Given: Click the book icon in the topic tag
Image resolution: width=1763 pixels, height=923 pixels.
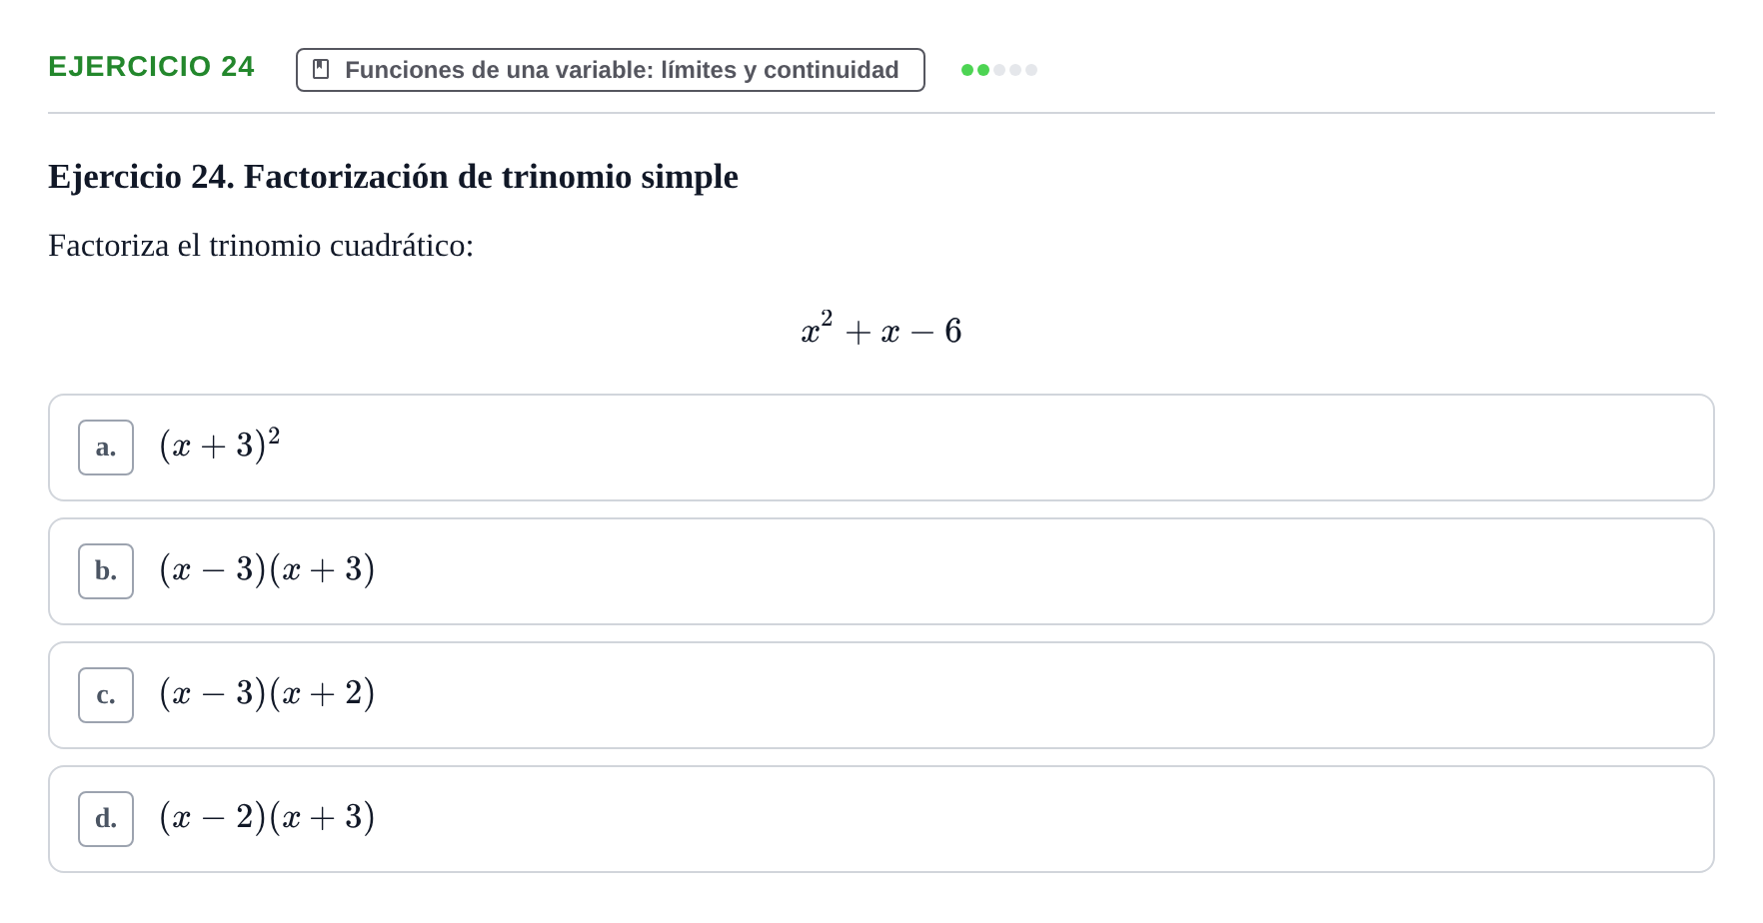Looking at the screenshot, I should click(x=321, y=69).
